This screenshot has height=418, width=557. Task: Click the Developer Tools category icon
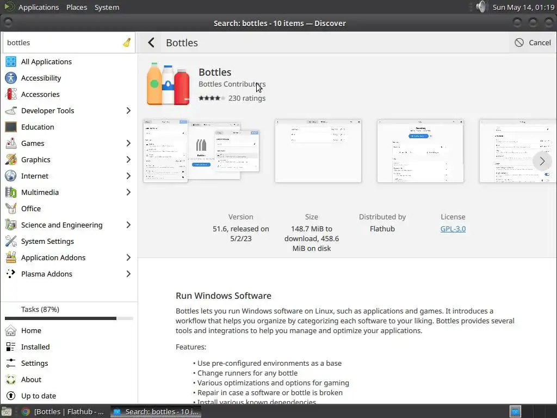point(11,110)
